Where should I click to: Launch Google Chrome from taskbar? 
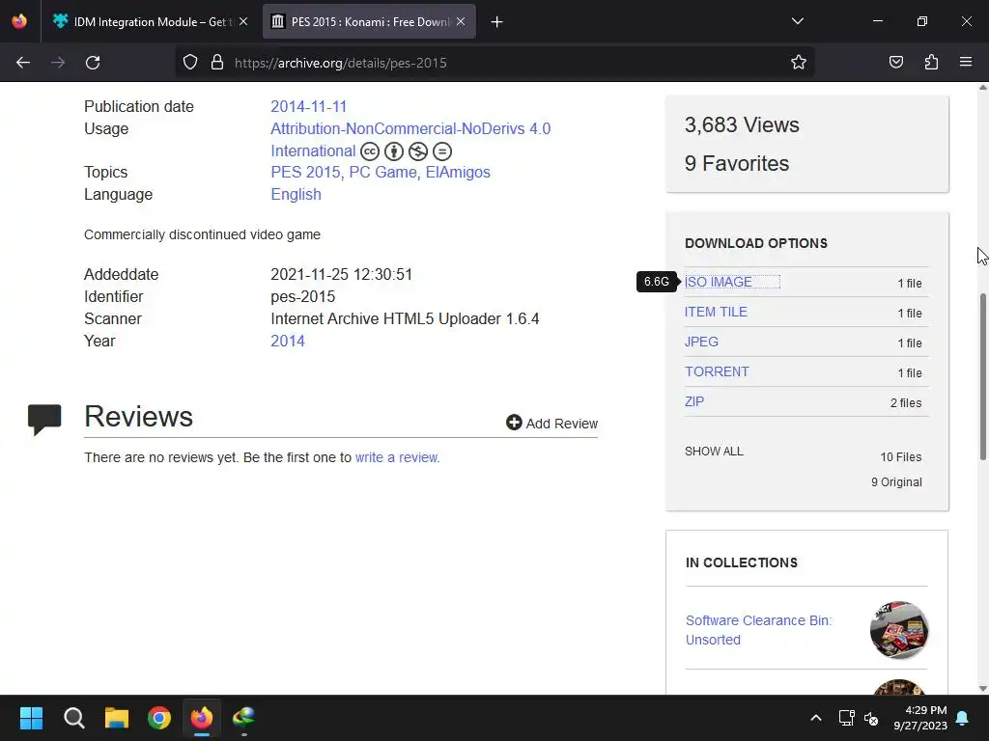159,718
